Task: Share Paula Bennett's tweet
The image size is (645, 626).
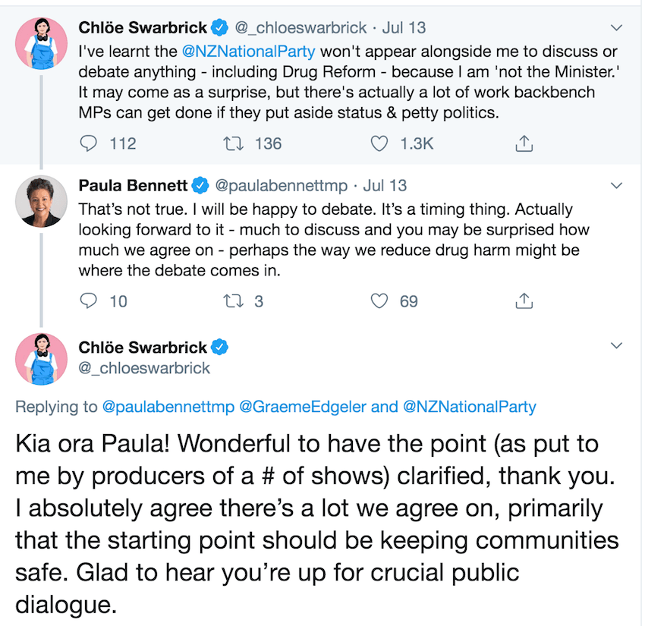Action: (524, 301)
